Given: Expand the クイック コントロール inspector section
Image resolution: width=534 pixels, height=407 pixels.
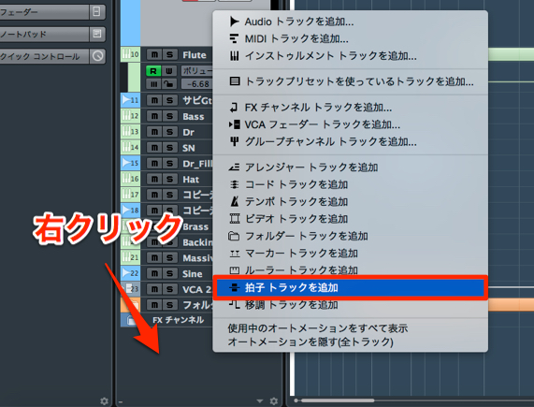Looking at the screenshot, I should (44, 56).
